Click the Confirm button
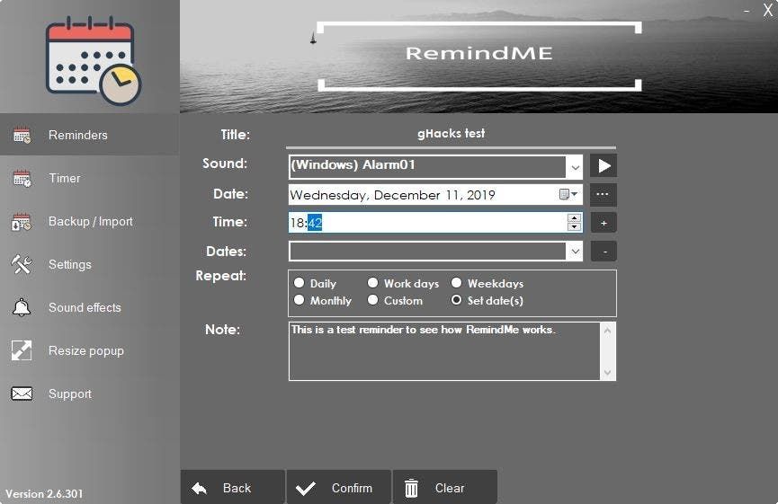 pos(339,488)
